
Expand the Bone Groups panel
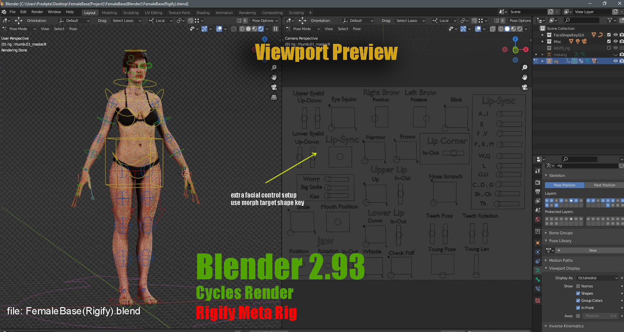(x=560, y=233)
